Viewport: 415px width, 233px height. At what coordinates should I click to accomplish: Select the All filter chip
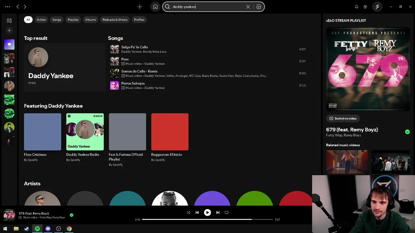point(28,20)
